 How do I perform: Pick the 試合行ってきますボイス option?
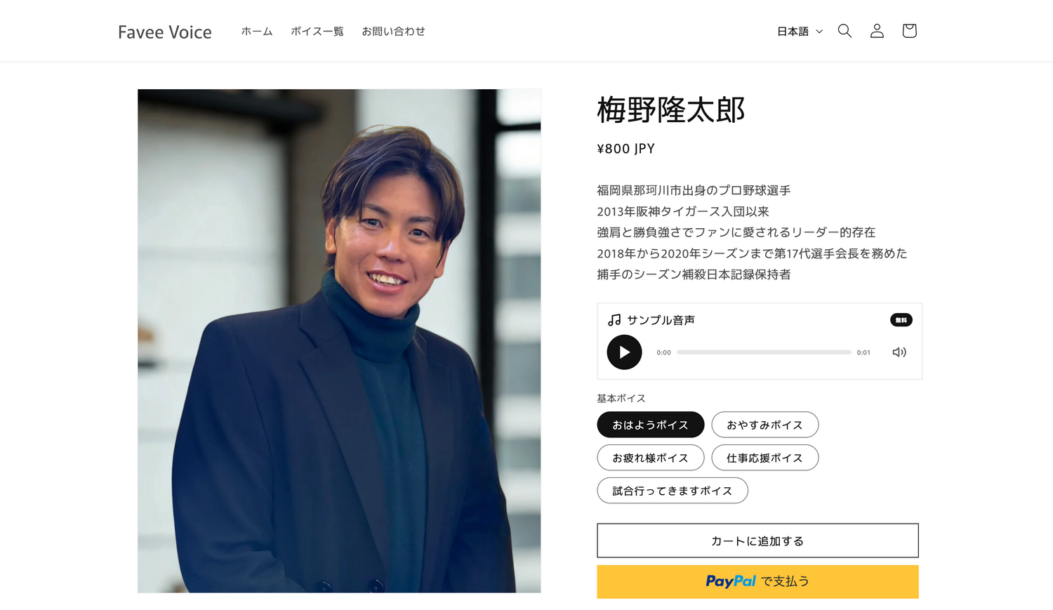click(x=673, y=491)
